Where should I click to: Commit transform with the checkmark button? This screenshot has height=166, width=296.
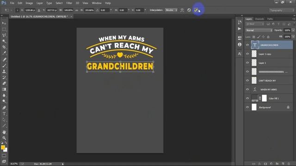[196, 10]
